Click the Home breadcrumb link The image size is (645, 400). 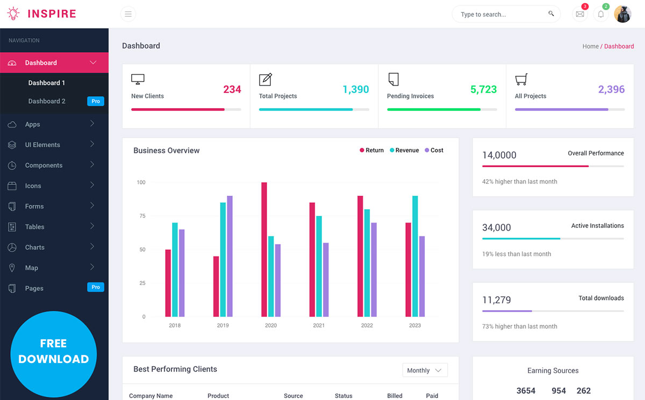tap(590, 46)
